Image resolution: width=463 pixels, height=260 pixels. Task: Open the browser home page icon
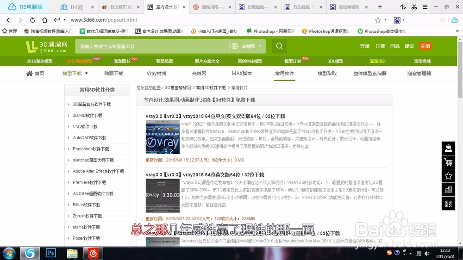pyautogui.click(x=44, y=20)
